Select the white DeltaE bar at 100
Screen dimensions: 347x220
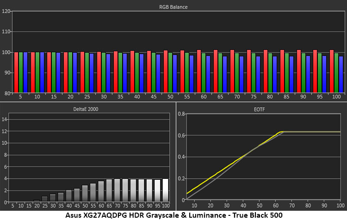tap(166, 190)
